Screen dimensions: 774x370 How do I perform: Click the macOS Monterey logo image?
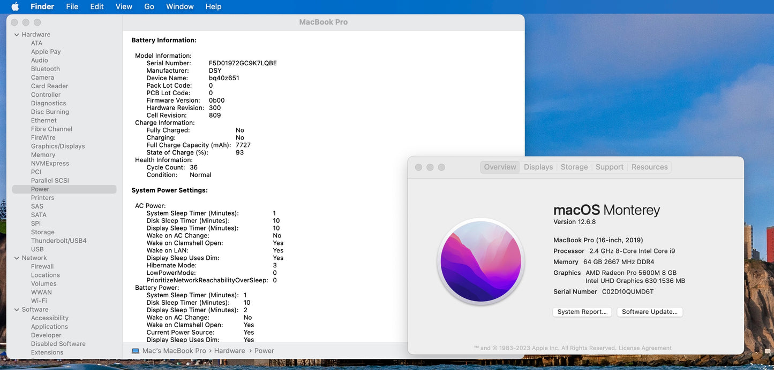click(x=480, y=261)
